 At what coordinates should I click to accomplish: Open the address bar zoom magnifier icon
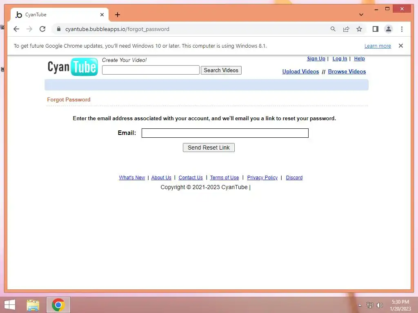point(333,29)
